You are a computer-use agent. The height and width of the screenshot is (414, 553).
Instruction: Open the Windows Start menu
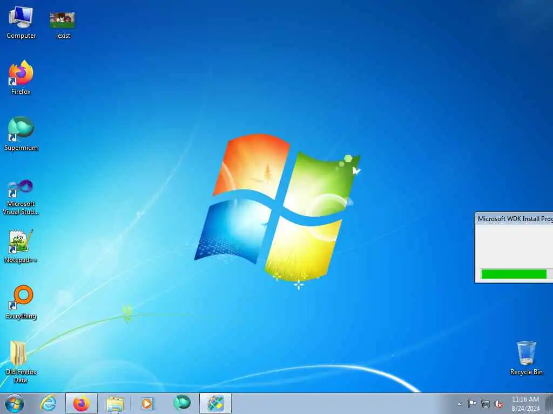15,403
